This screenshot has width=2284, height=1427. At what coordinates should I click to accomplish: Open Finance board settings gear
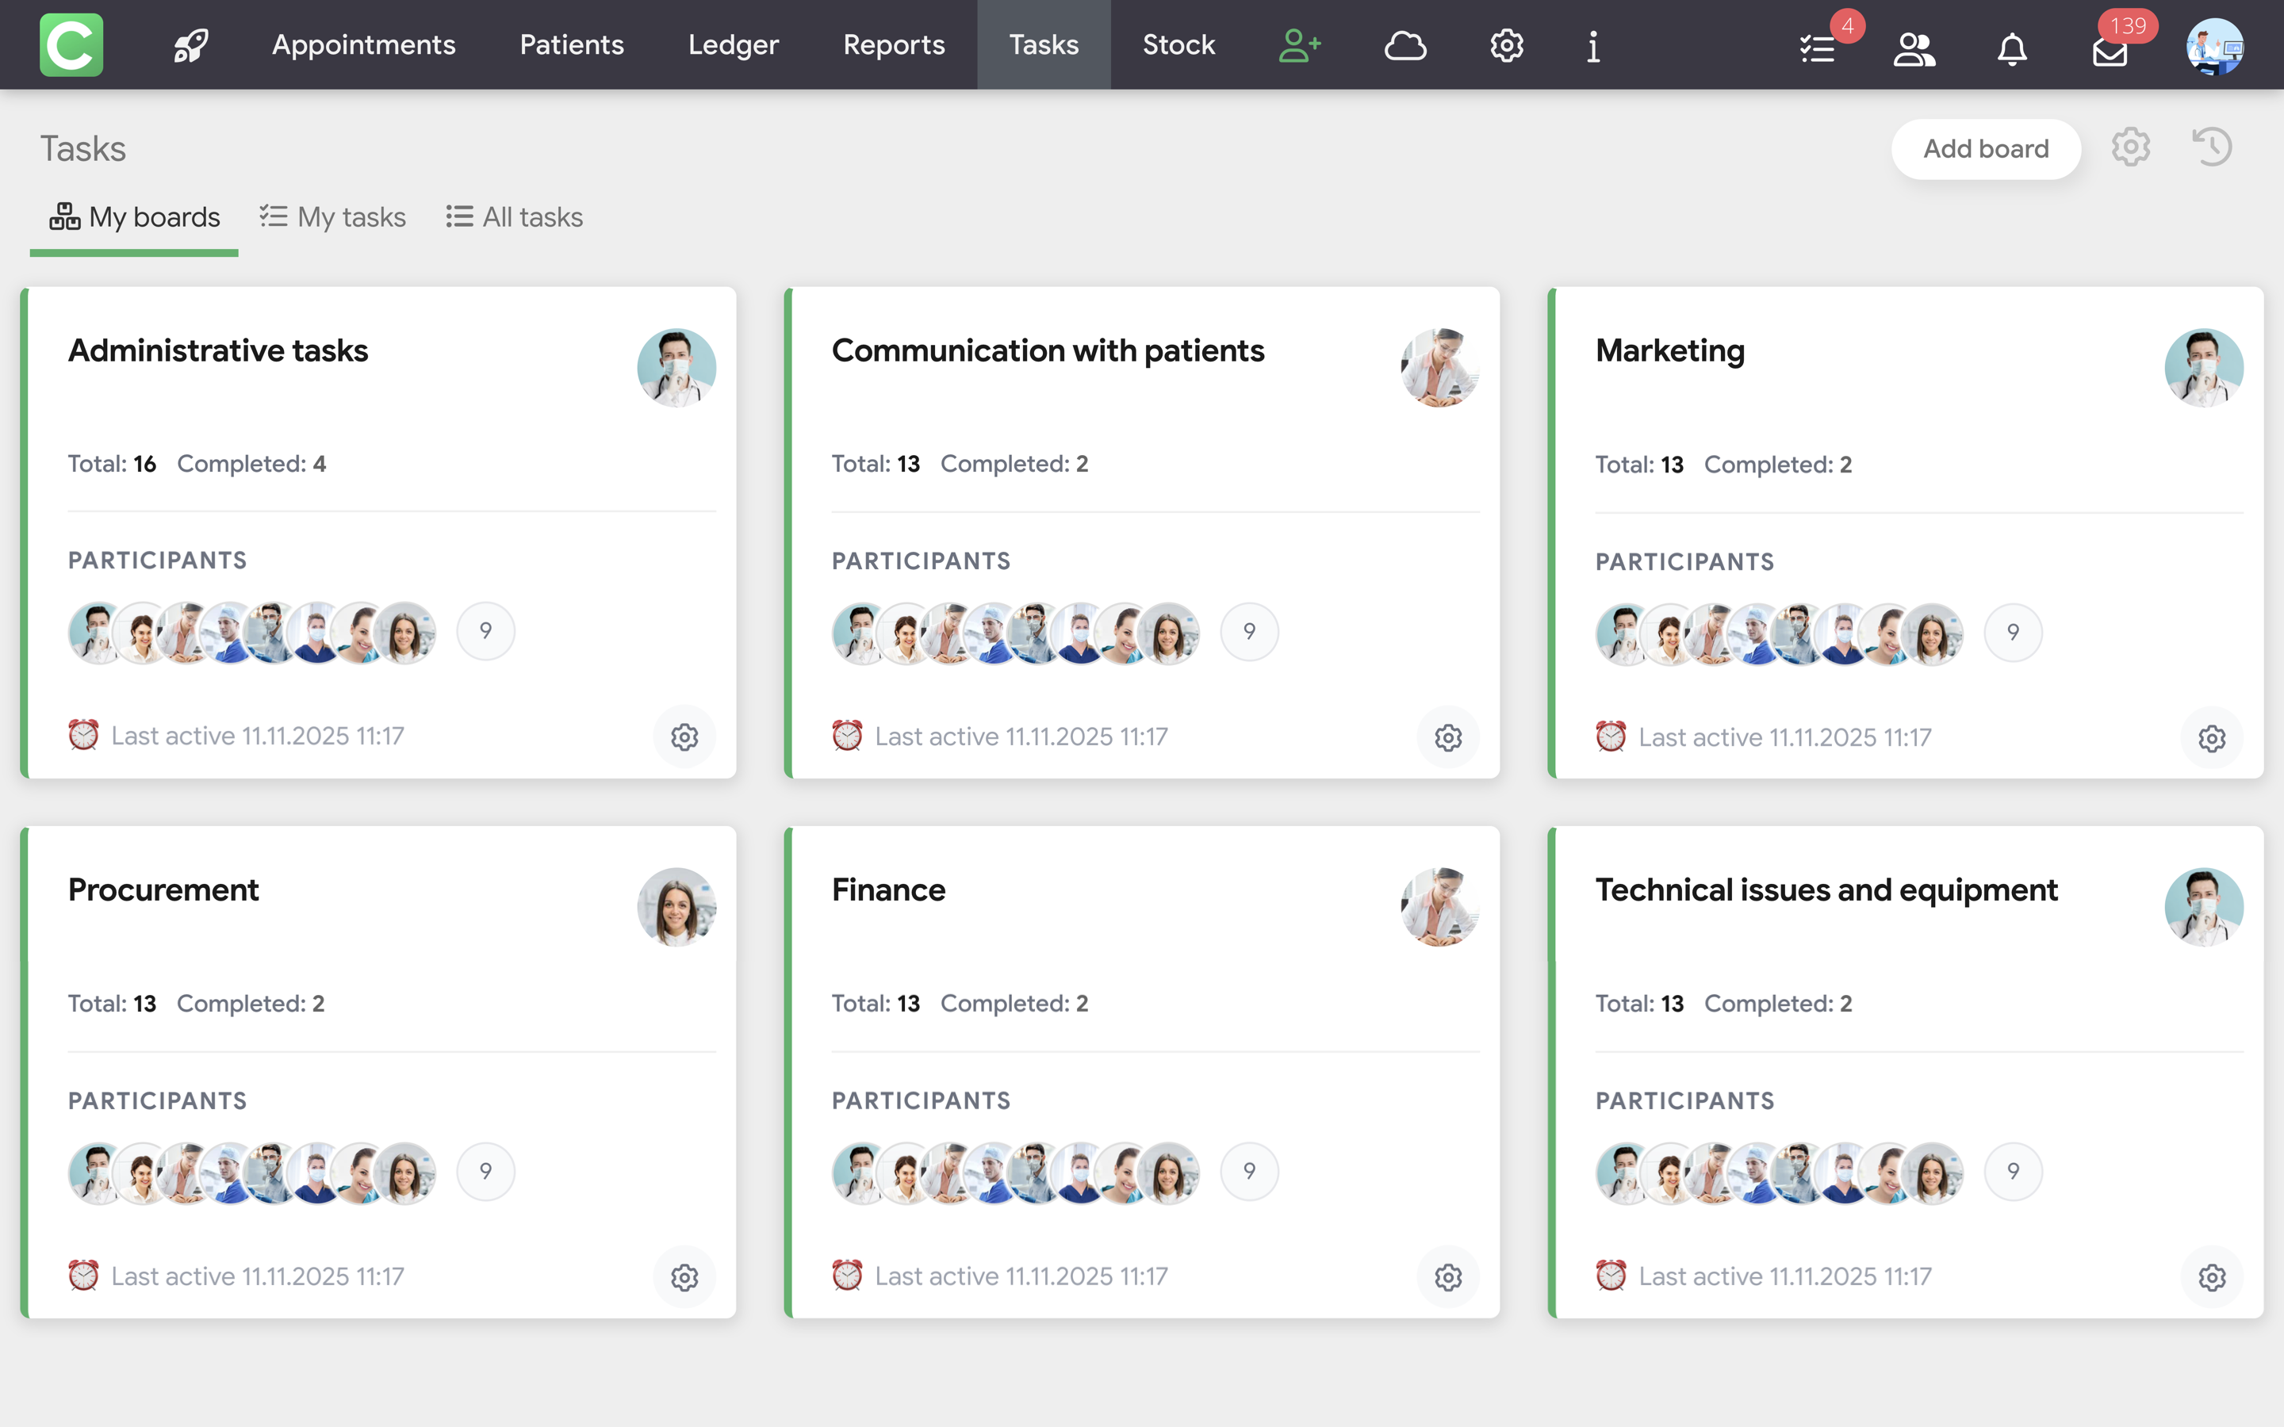coord(1448,1277)
